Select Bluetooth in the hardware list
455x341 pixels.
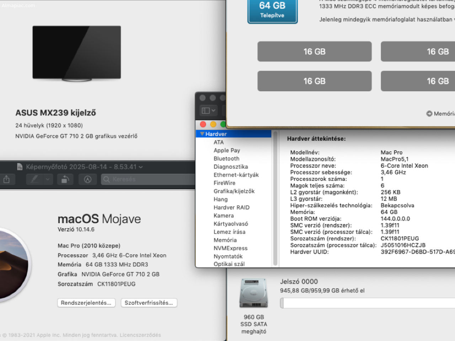coord(226,158)
